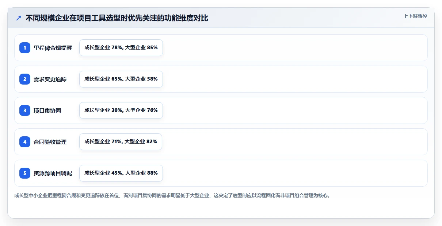The width and height of the screenshot is (442, 226).
Task: Click the 成长型企业 45%, 大型企业 88% pill
Action: (x=121, y=173)
